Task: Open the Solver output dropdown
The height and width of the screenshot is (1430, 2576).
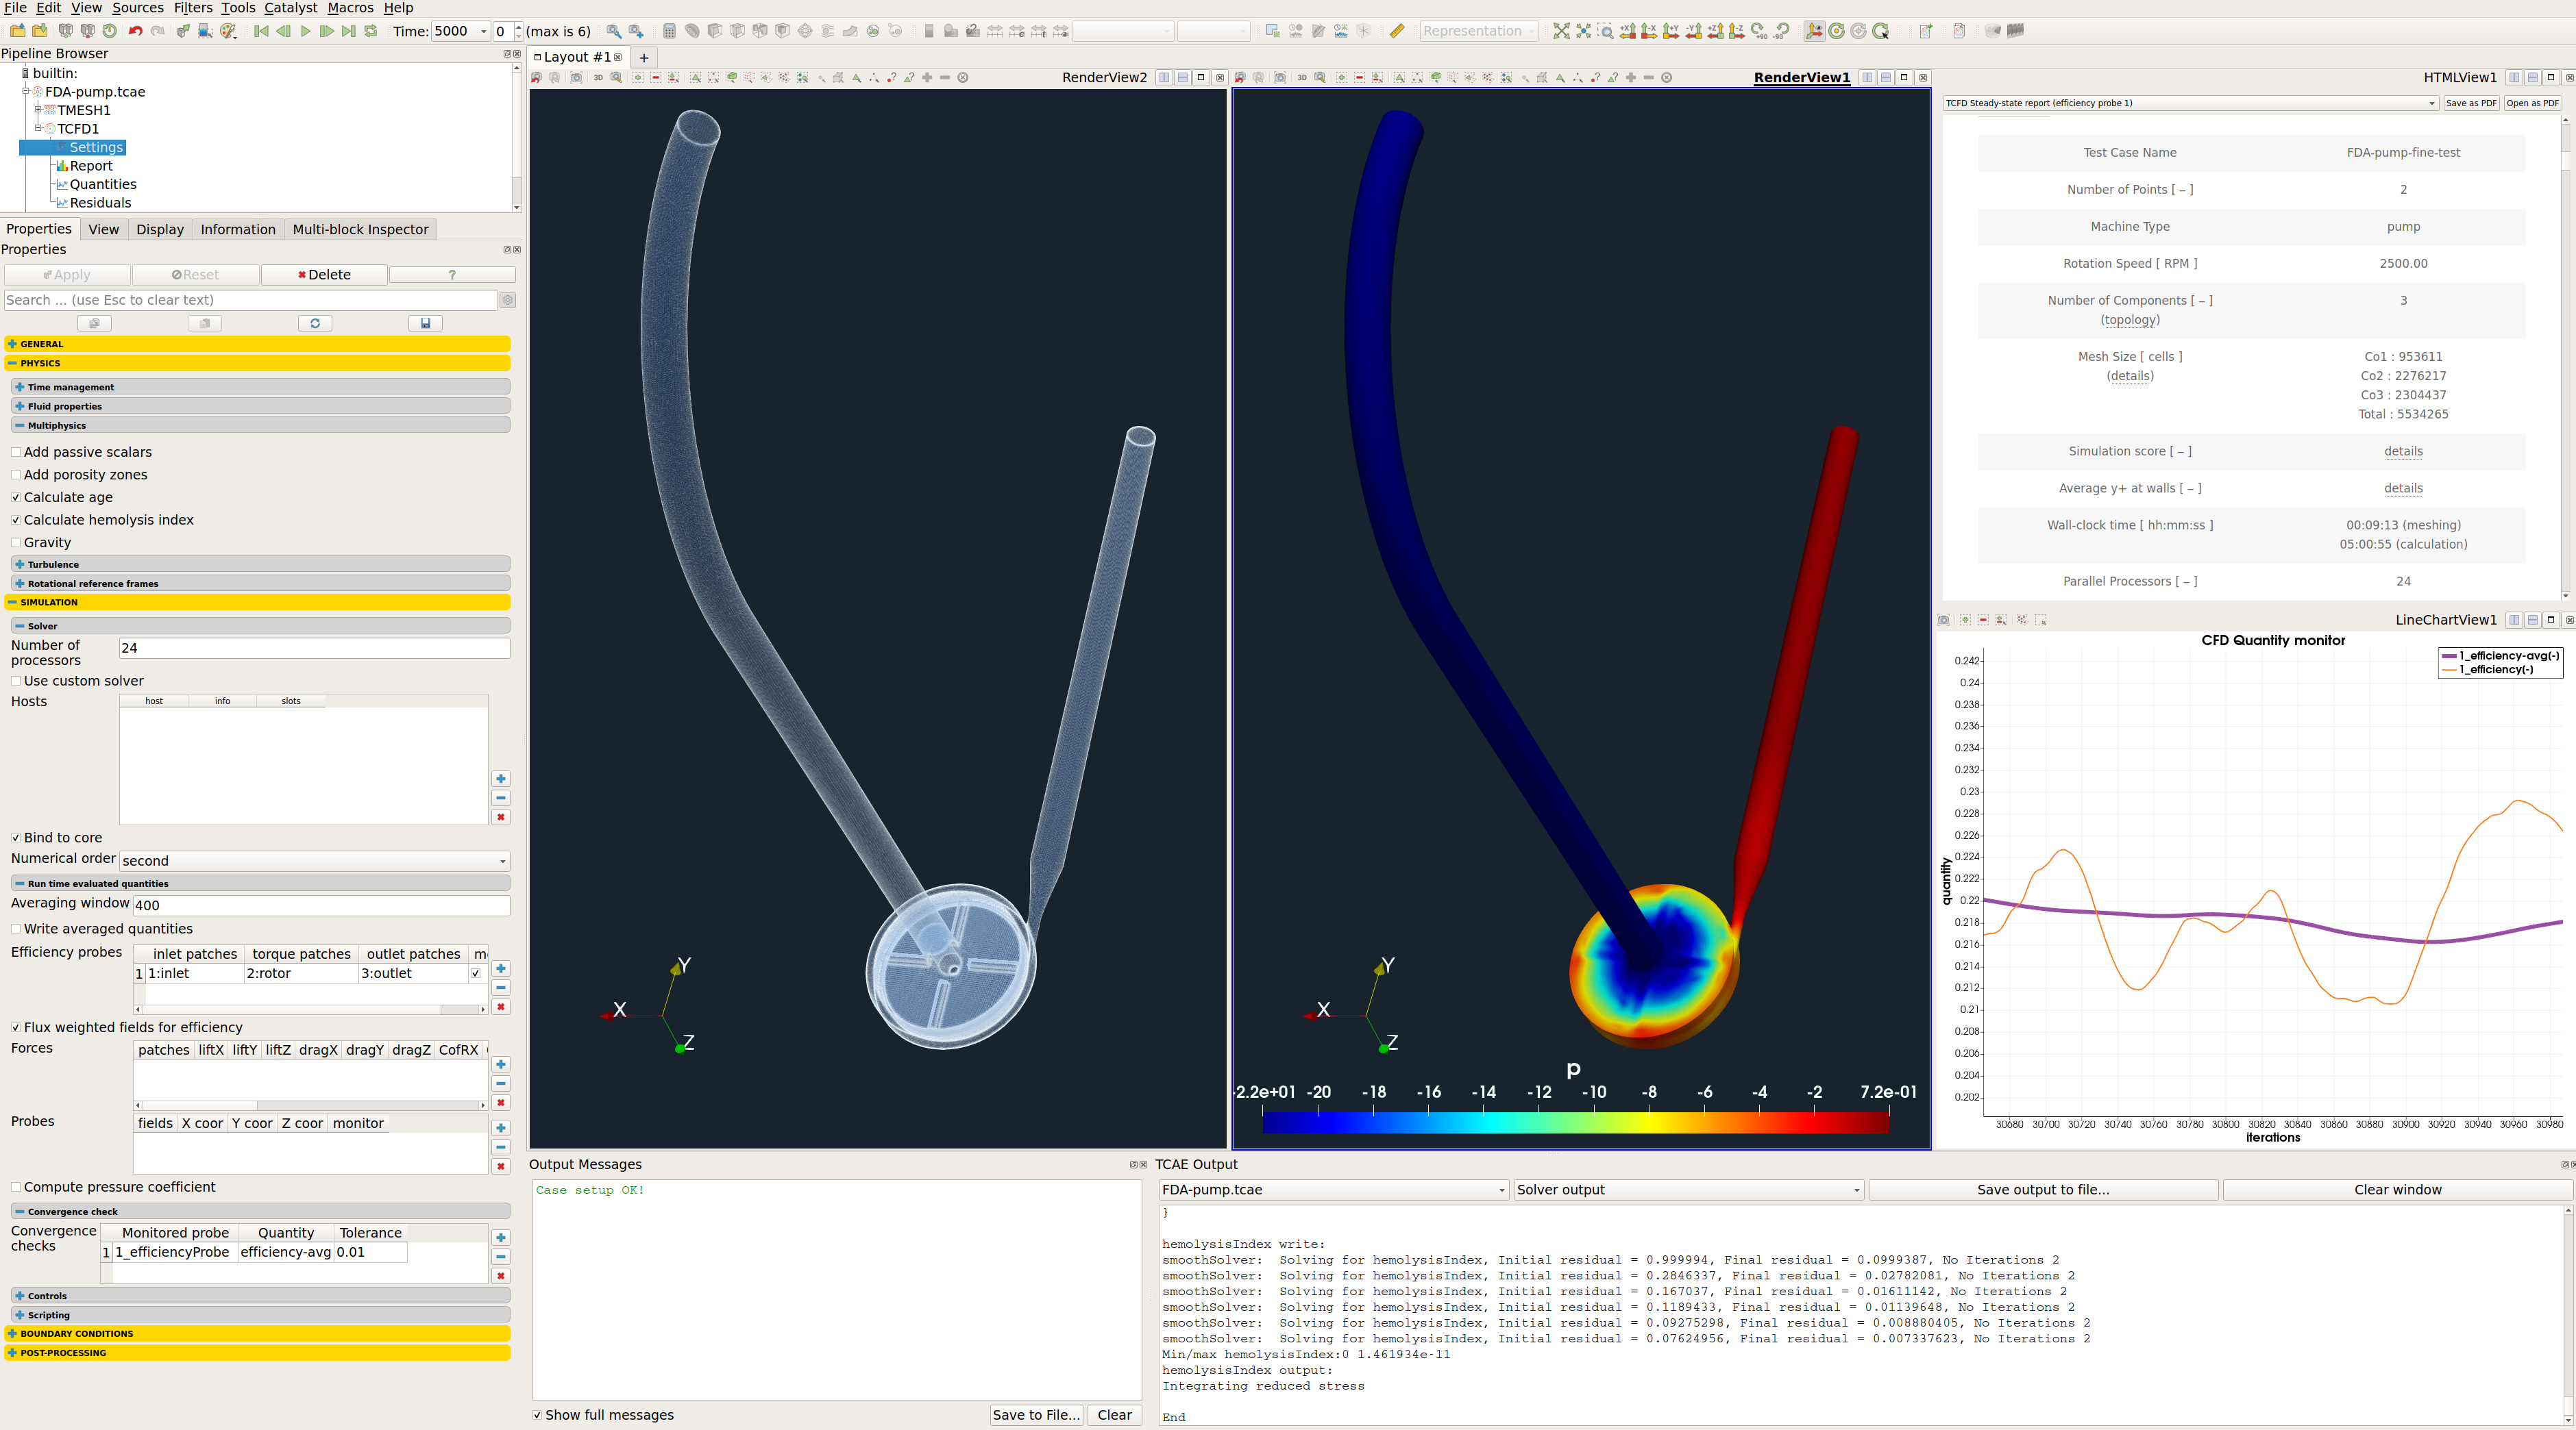Action: (1687, 1189)
